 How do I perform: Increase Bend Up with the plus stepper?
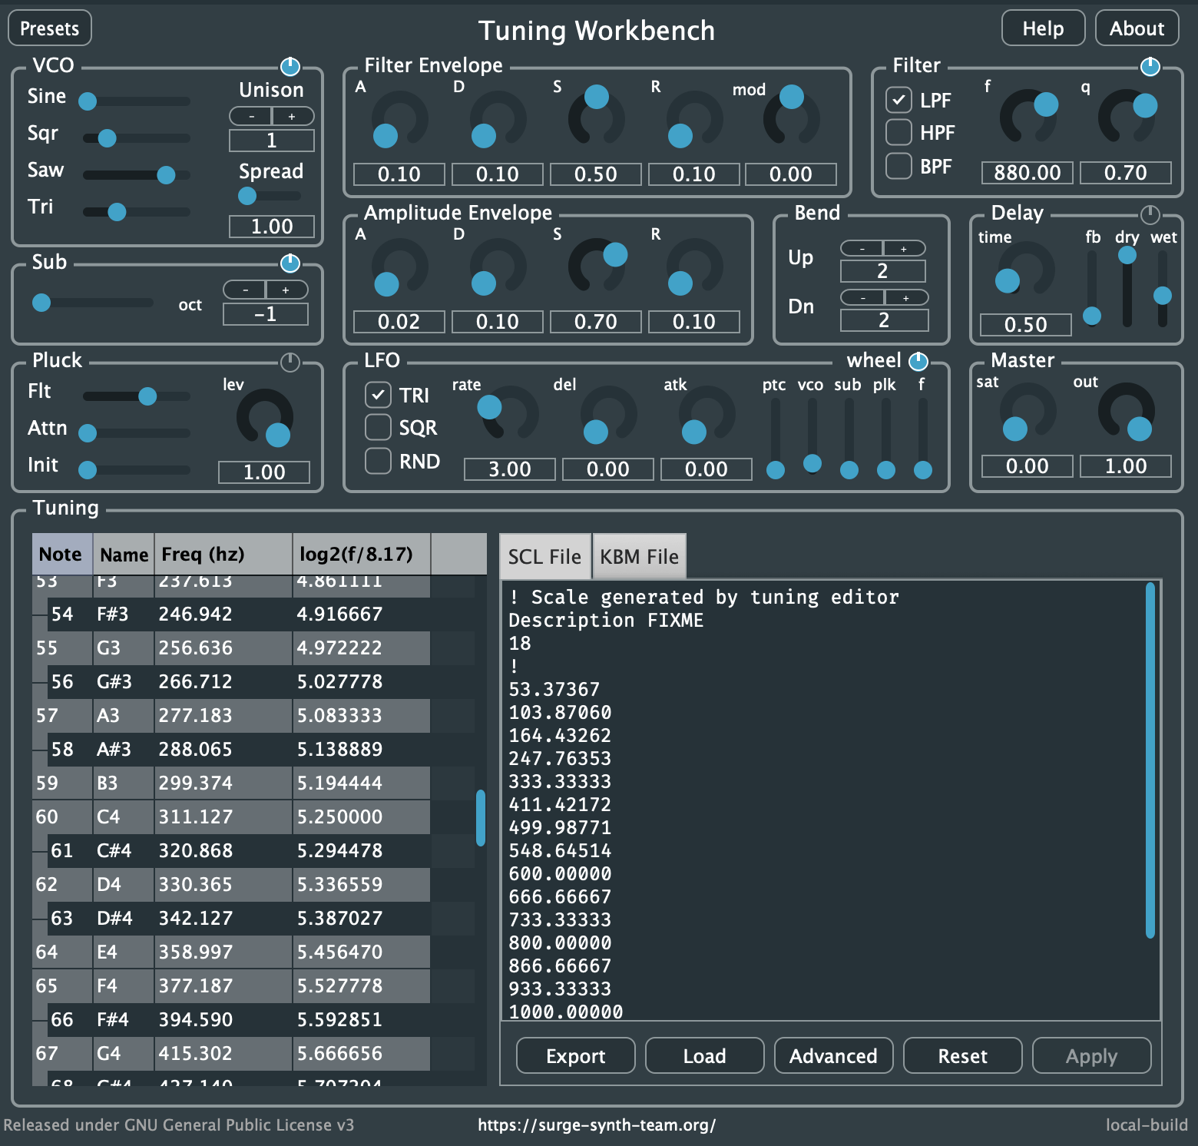(x=903, y=249)
